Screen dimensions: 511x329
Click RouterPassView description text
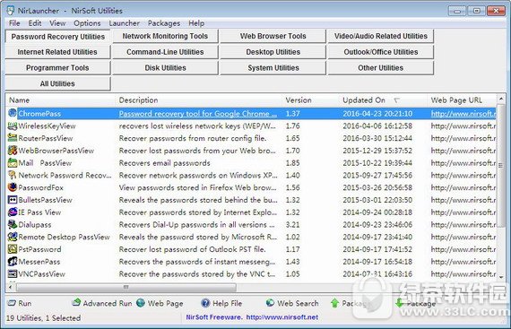(x=193, y=138)
